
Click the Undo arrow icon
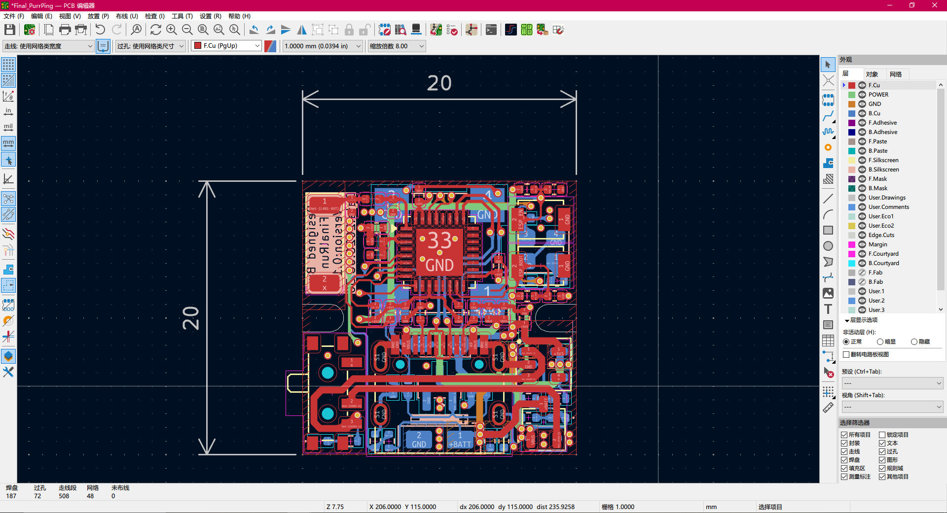(100, 30)
